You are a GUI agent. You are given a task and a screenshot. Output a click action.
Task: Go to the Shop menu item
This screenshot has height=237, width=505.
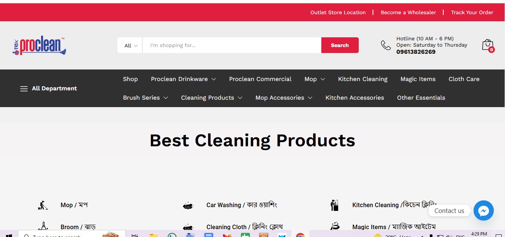[x=131, y=79]
